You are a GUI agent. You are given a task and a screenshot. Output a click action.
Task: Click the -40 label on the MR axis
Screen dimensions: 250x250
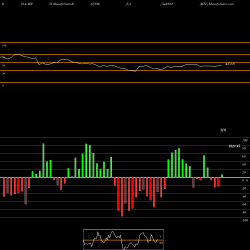(x=244, y=196)
